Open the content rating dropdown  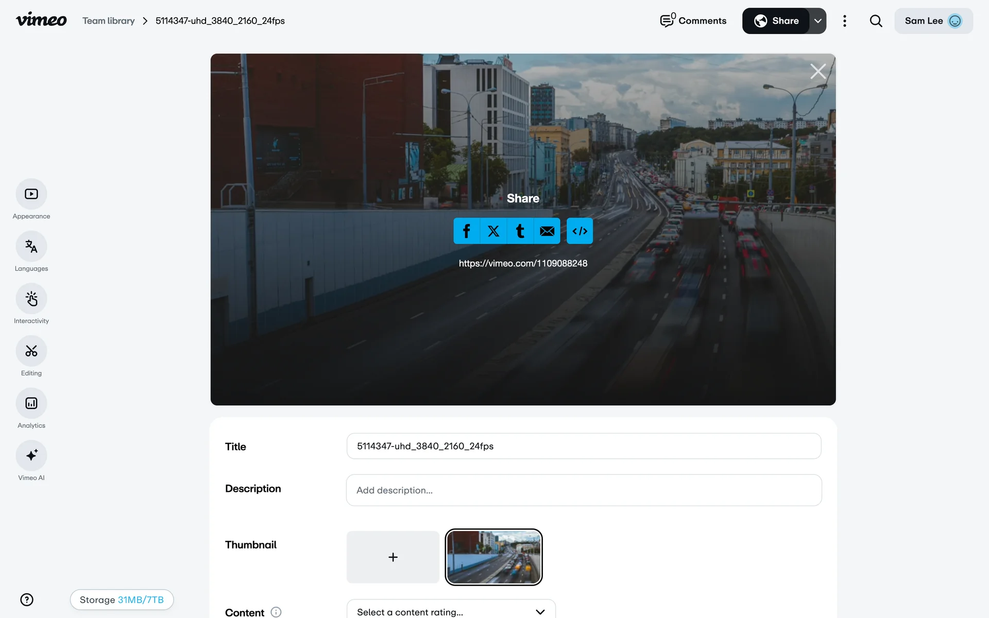tap(451, 612)
